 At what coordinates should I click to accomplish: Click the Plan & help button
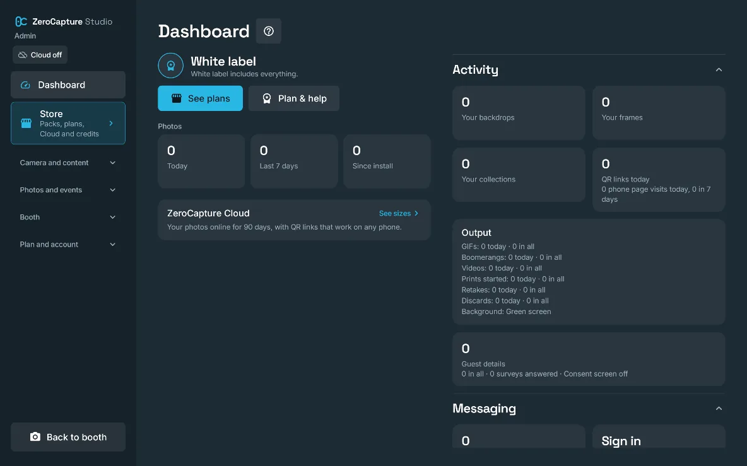pos(294,98)
